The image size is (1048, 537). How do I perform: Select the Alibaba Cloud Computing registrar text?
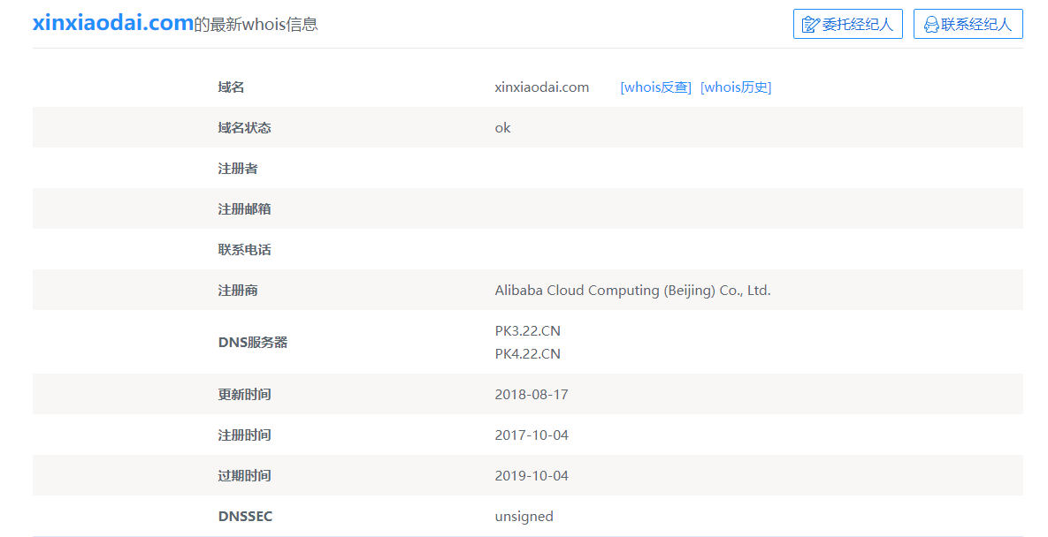pyautogui.click(x=632, y=291)
